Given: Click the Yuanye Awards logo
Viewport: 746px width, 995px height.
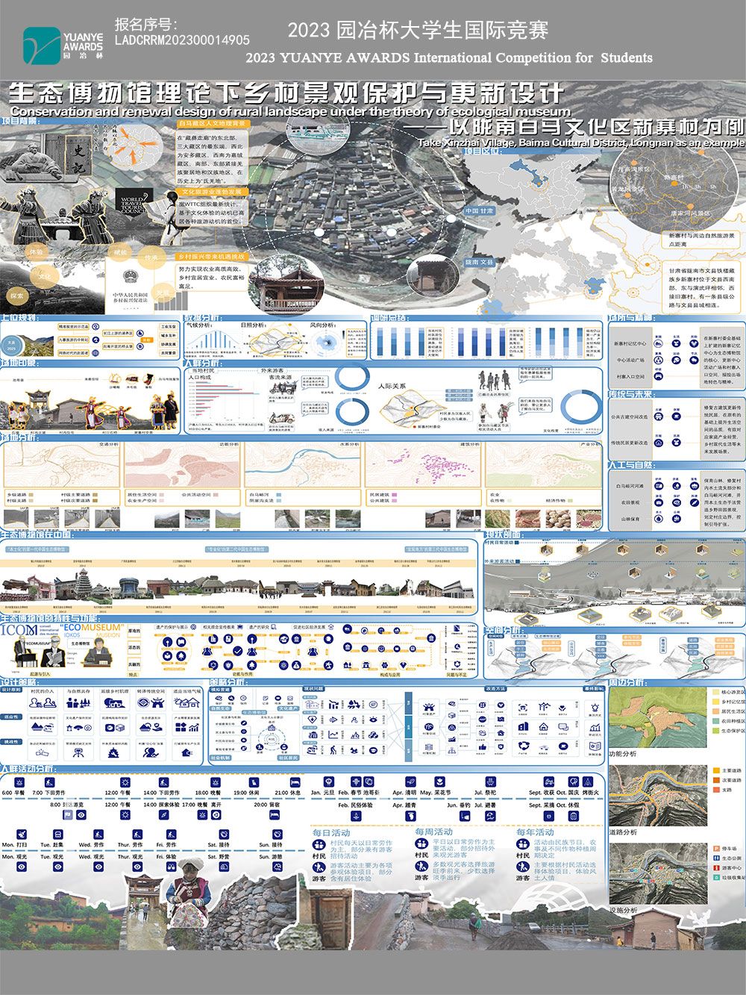Looking at the screenshot, I should pyautogui.click(x=64, y=46).
